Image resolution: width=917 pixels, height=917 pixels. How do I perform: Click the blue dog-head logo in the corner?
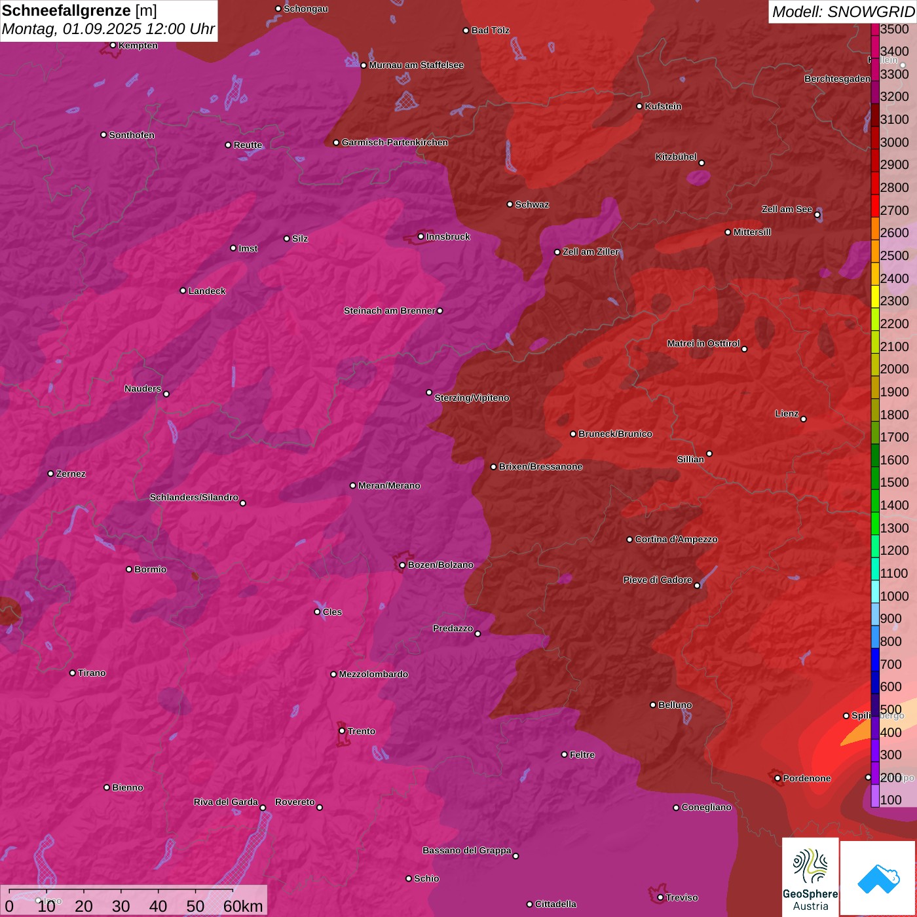pos(878,878)
